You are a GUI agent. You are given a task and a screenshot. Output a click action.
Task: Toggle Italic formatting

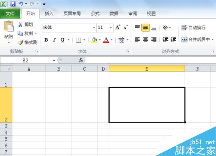54,40
